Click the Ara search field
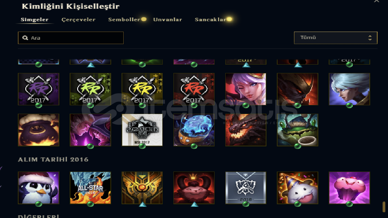388x218 pixels. [x=71, y=38]
